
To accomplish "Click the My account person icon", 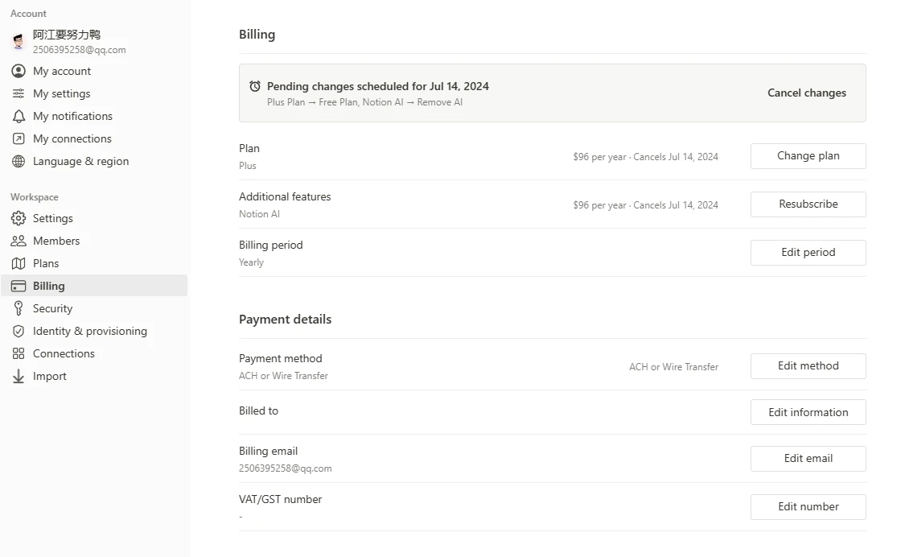I will 19,71.
